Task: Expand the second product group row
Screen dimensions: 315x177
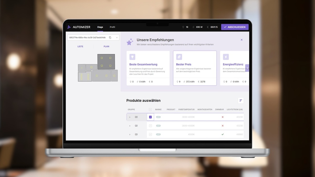Action: coord(130,126)
